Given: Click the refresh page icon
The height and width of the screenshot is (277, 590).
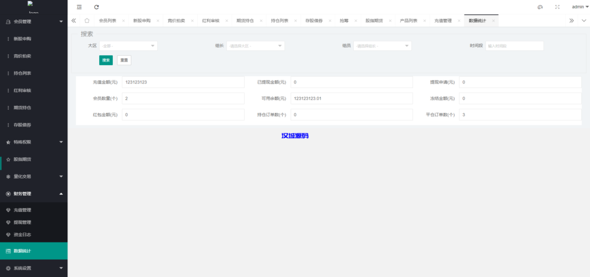Looking at the screenshot, I should click(96, 7).
